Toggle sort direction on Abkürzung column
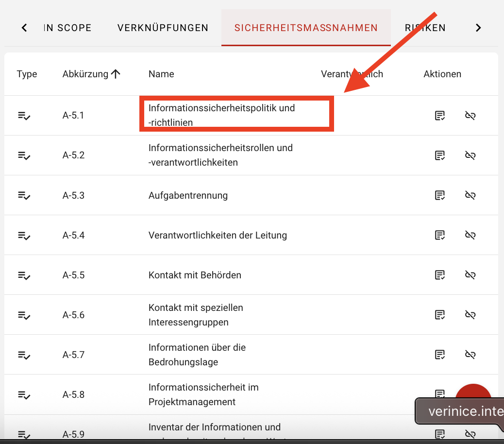Screen dimensions: 504x444 tap(116, 74)
